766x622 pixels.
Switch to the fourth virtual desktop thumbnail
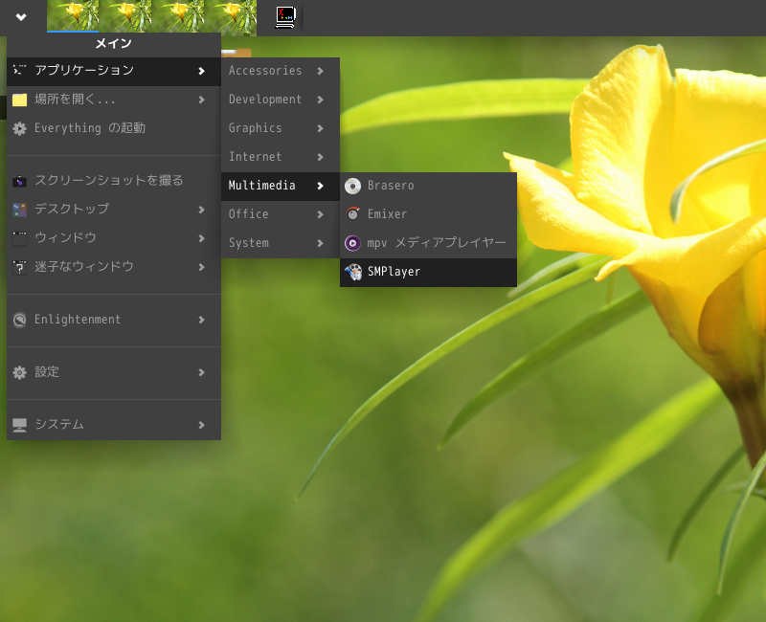(231, 16)
